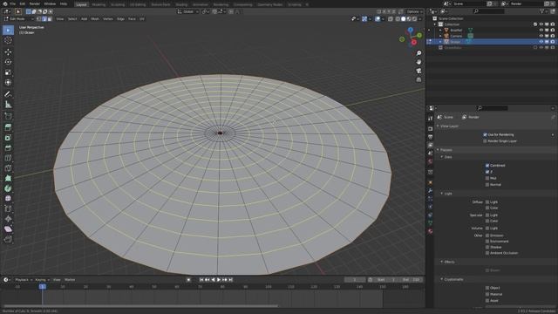Switch viewport to rendered shading

(x=414, y=19)
